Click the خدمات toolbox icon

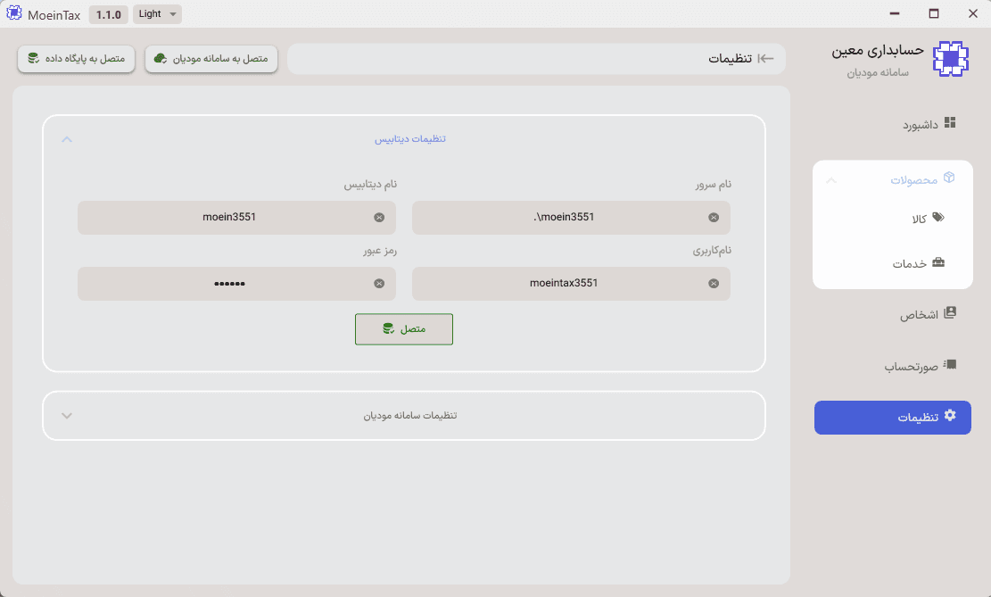pos(938,262)
